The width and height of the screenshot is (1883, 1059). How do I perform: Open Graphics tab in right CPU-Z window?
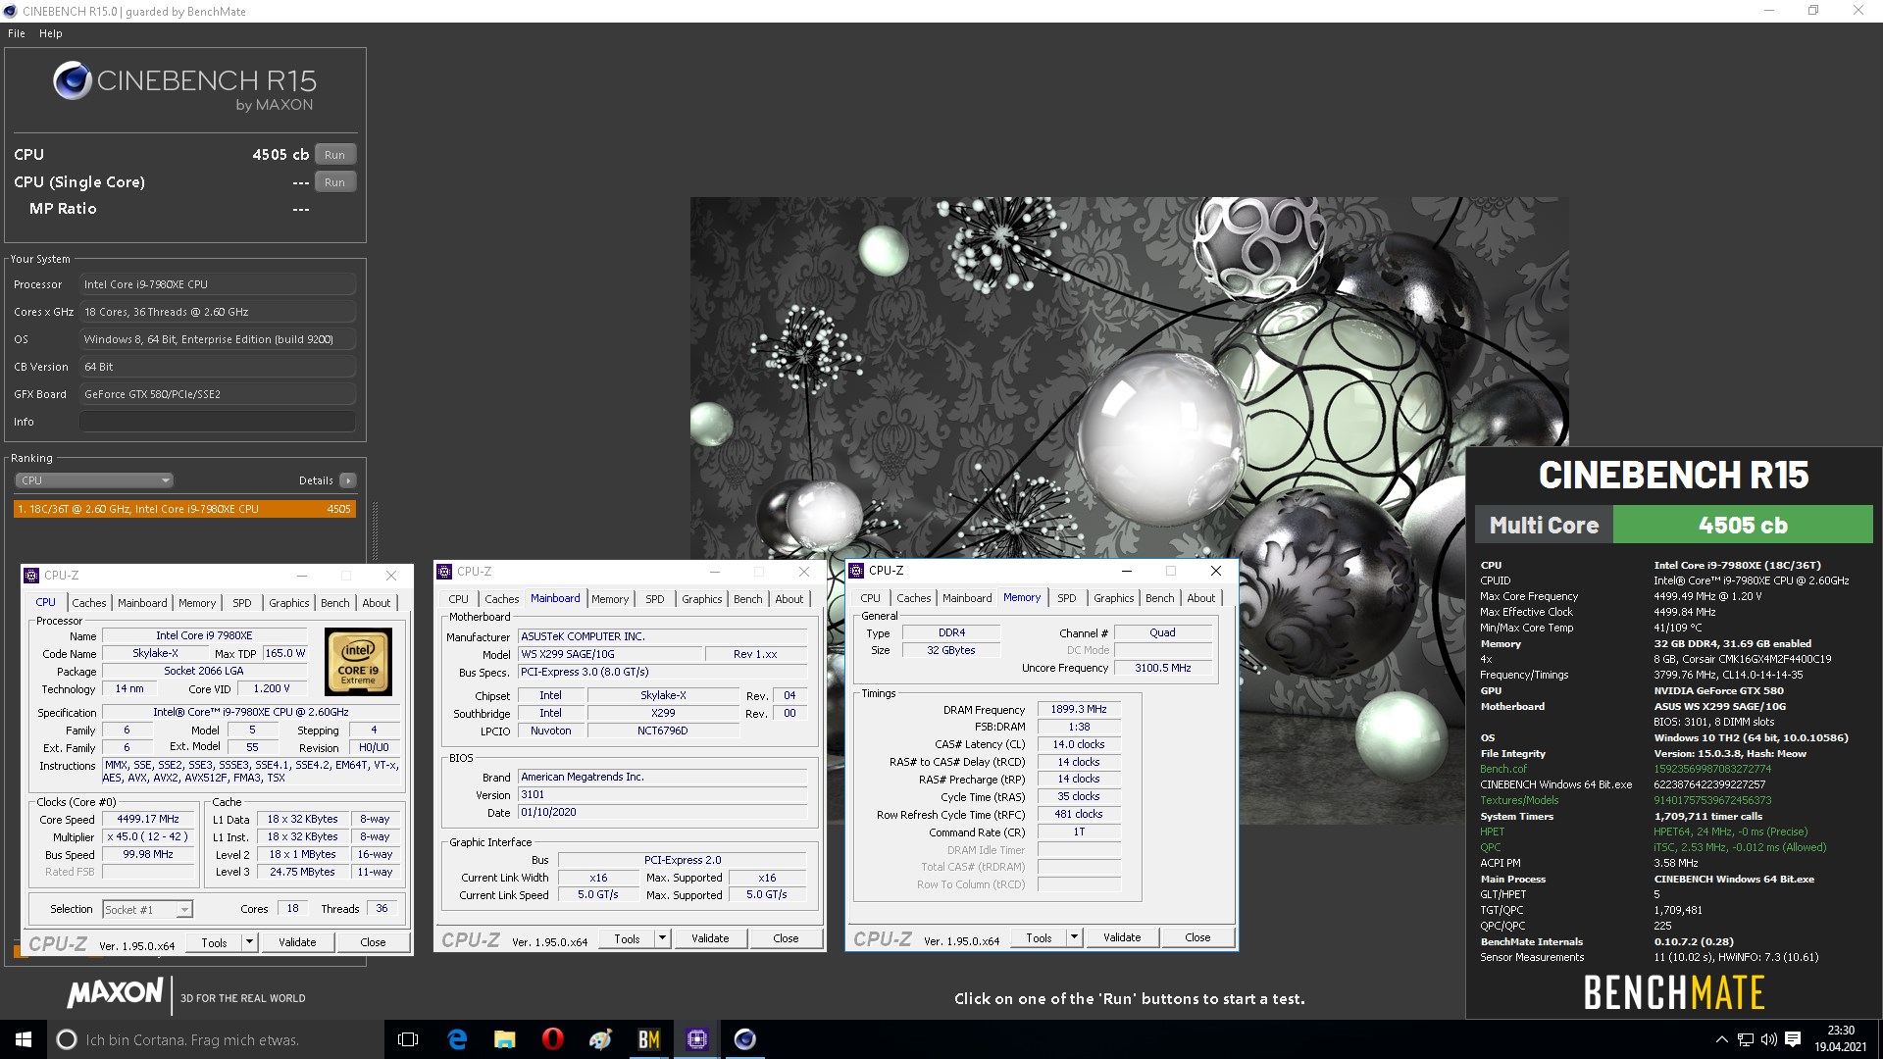(1114, 598)
